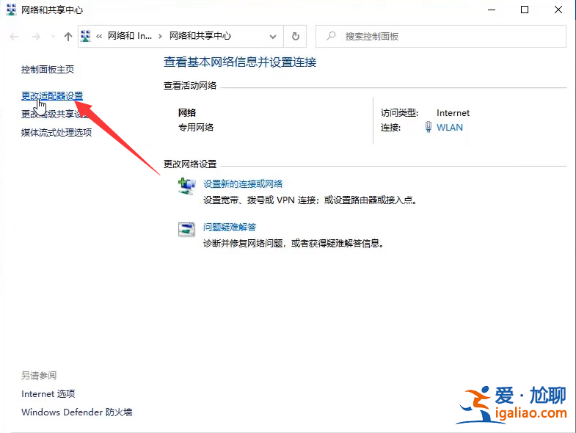
Task: Open '问题疑难解答' link
Action: pyautogui.click(x=230, y=228)
